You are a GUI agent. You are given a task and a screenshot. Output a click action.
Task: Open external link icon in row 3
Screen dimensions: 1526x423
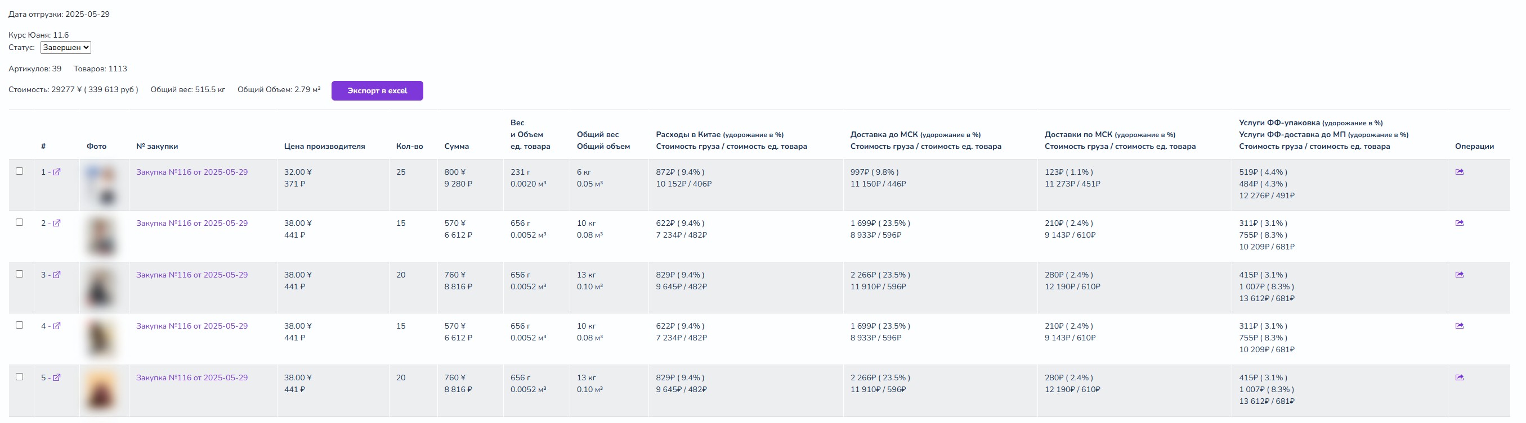(x=57, y=275)
